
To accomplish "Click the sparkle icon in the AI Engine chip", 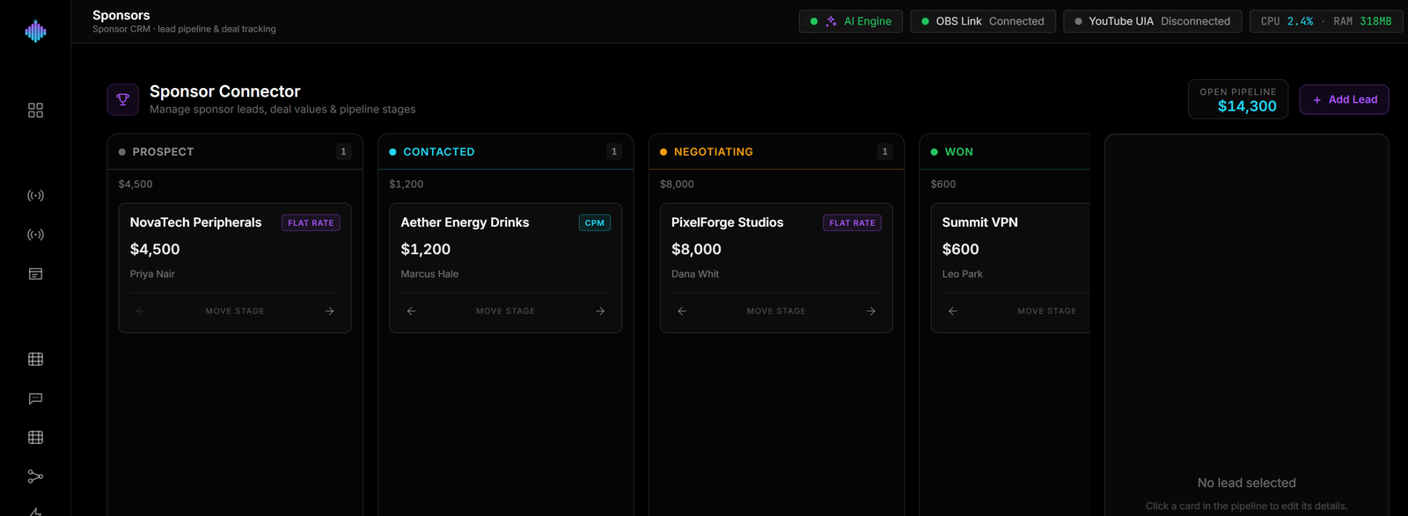I will (831, 21).
